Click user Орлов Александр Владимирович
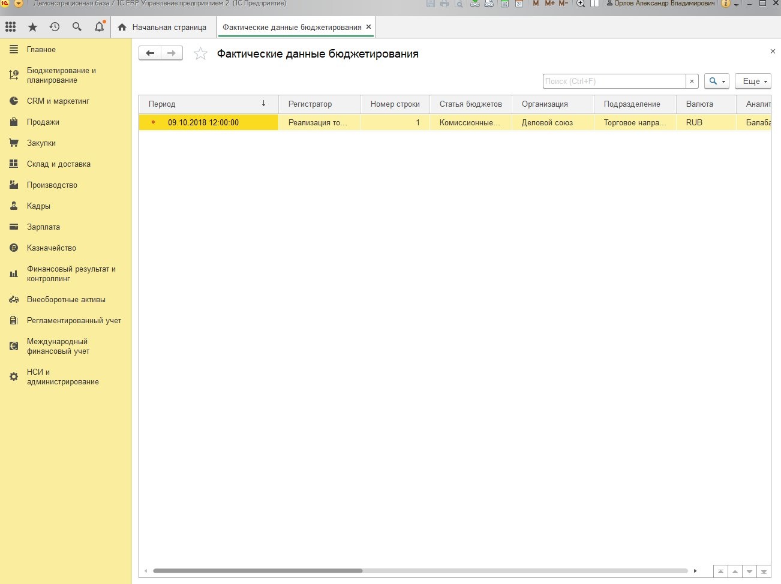The image size is (781, 584). coord(660,4)
